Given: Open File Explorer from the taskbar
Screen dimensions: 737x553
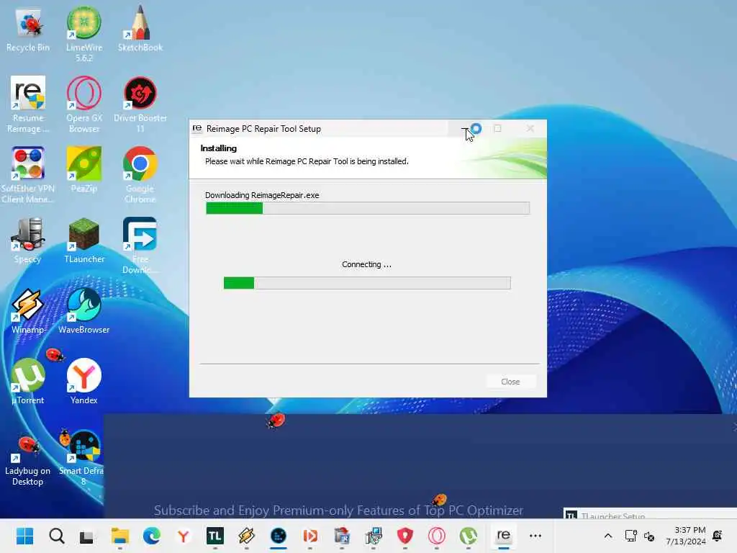Looking at the screenshot, I should tap(120, 536).
